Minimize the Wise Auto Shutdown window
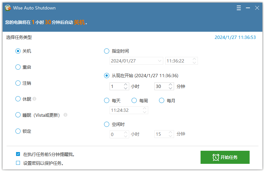 coord(248,8)
